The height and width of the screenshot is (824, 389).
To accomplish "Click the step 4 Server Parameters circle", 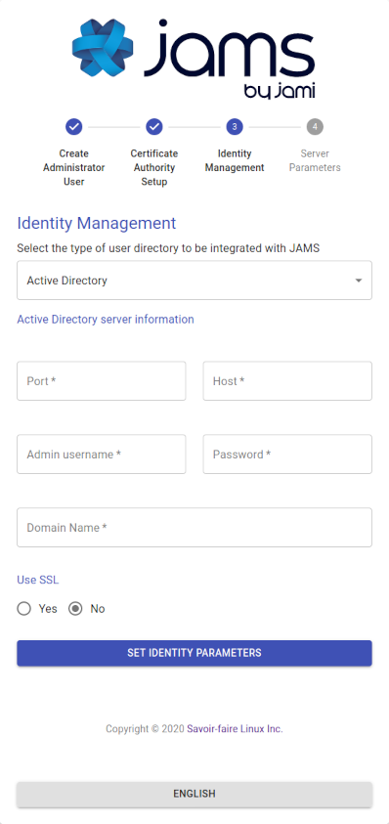I will click(315, 127).
